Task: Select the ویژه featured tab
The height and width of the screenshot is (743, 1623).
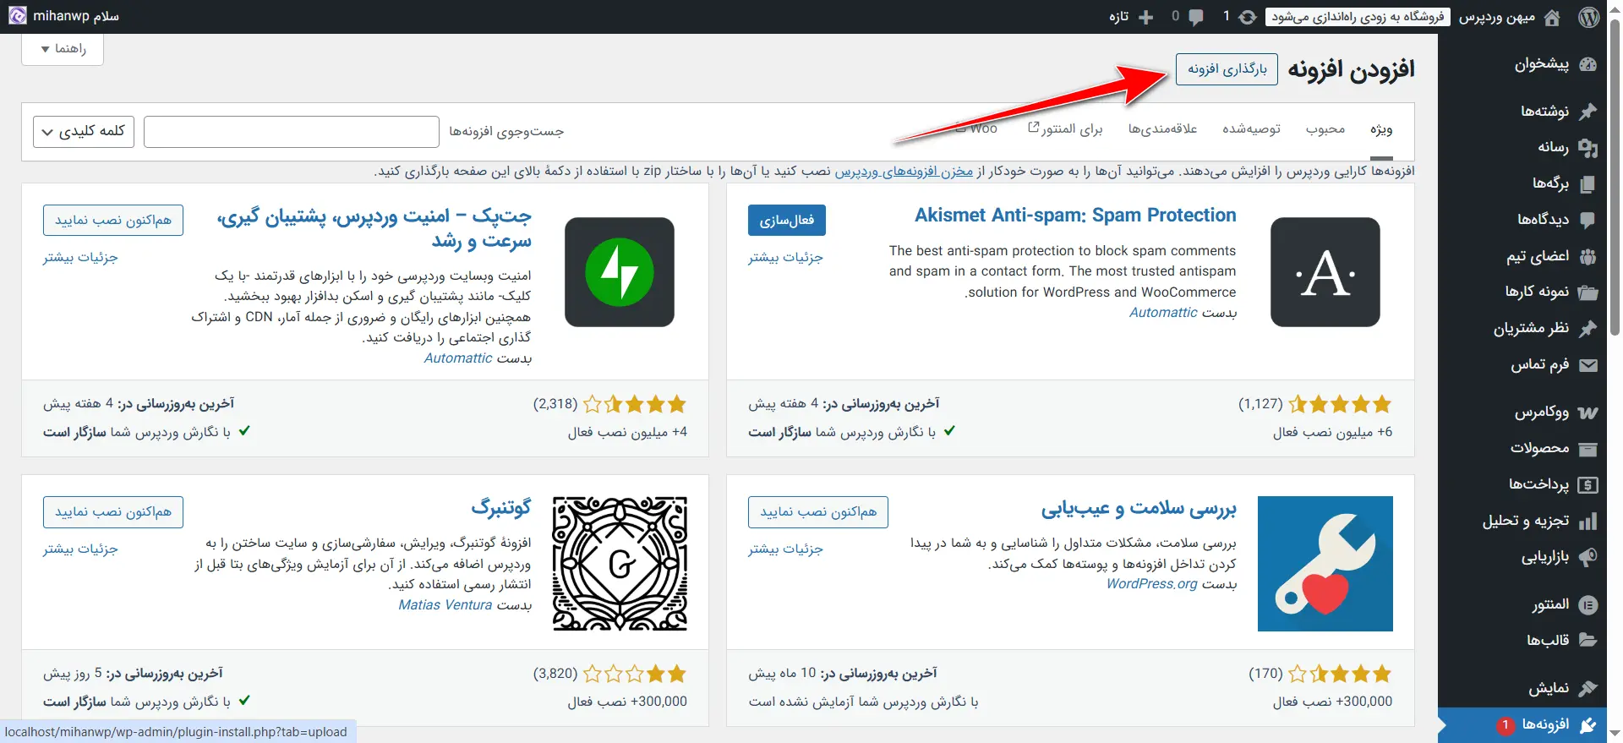Action: (1381, 129)
